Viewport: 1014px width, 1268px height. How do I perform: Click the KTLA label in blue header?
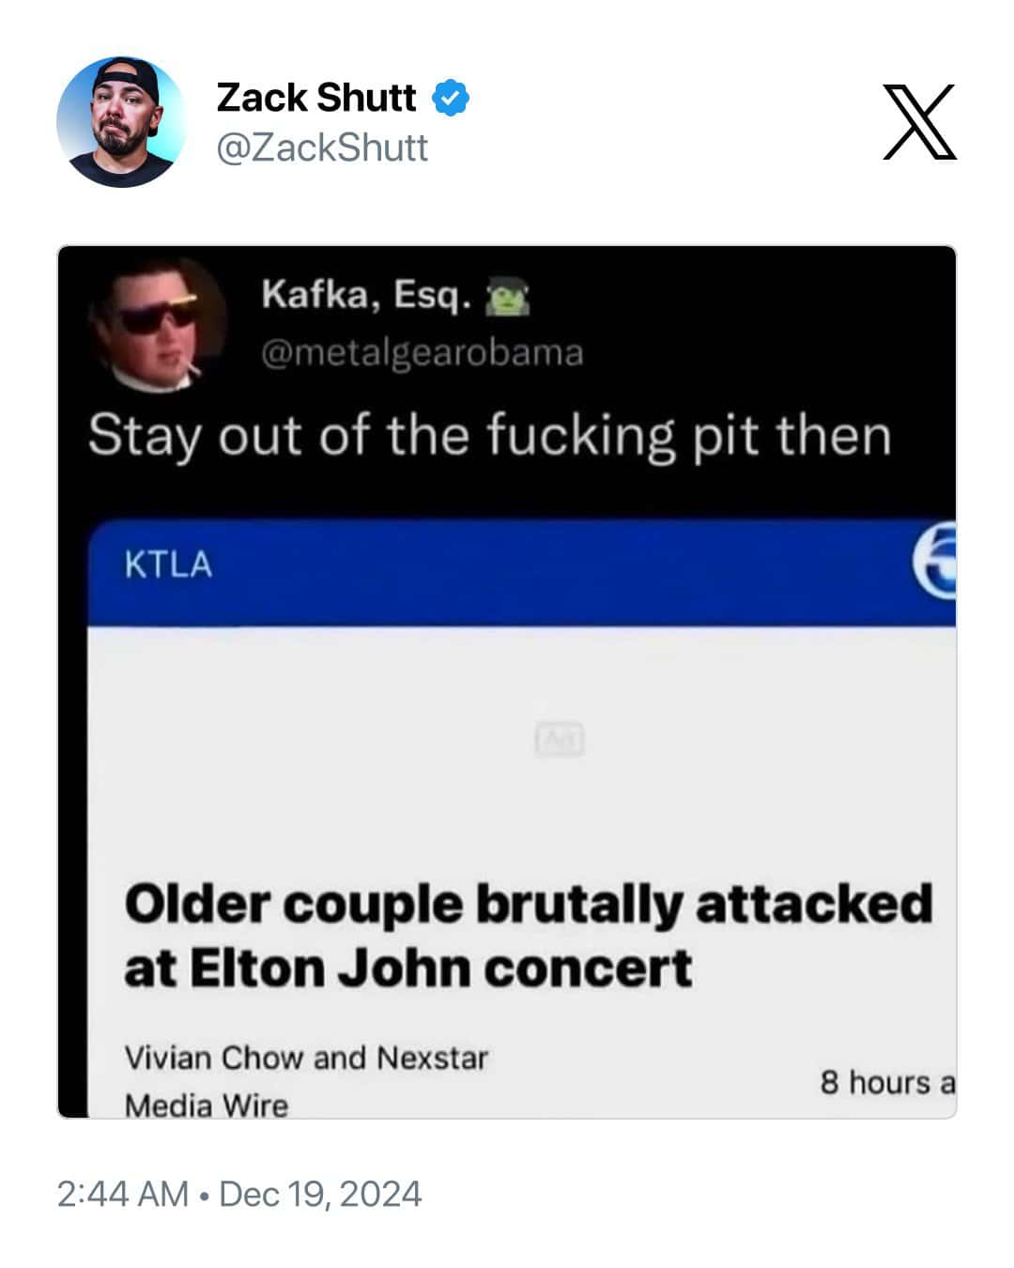pos(168,564)
